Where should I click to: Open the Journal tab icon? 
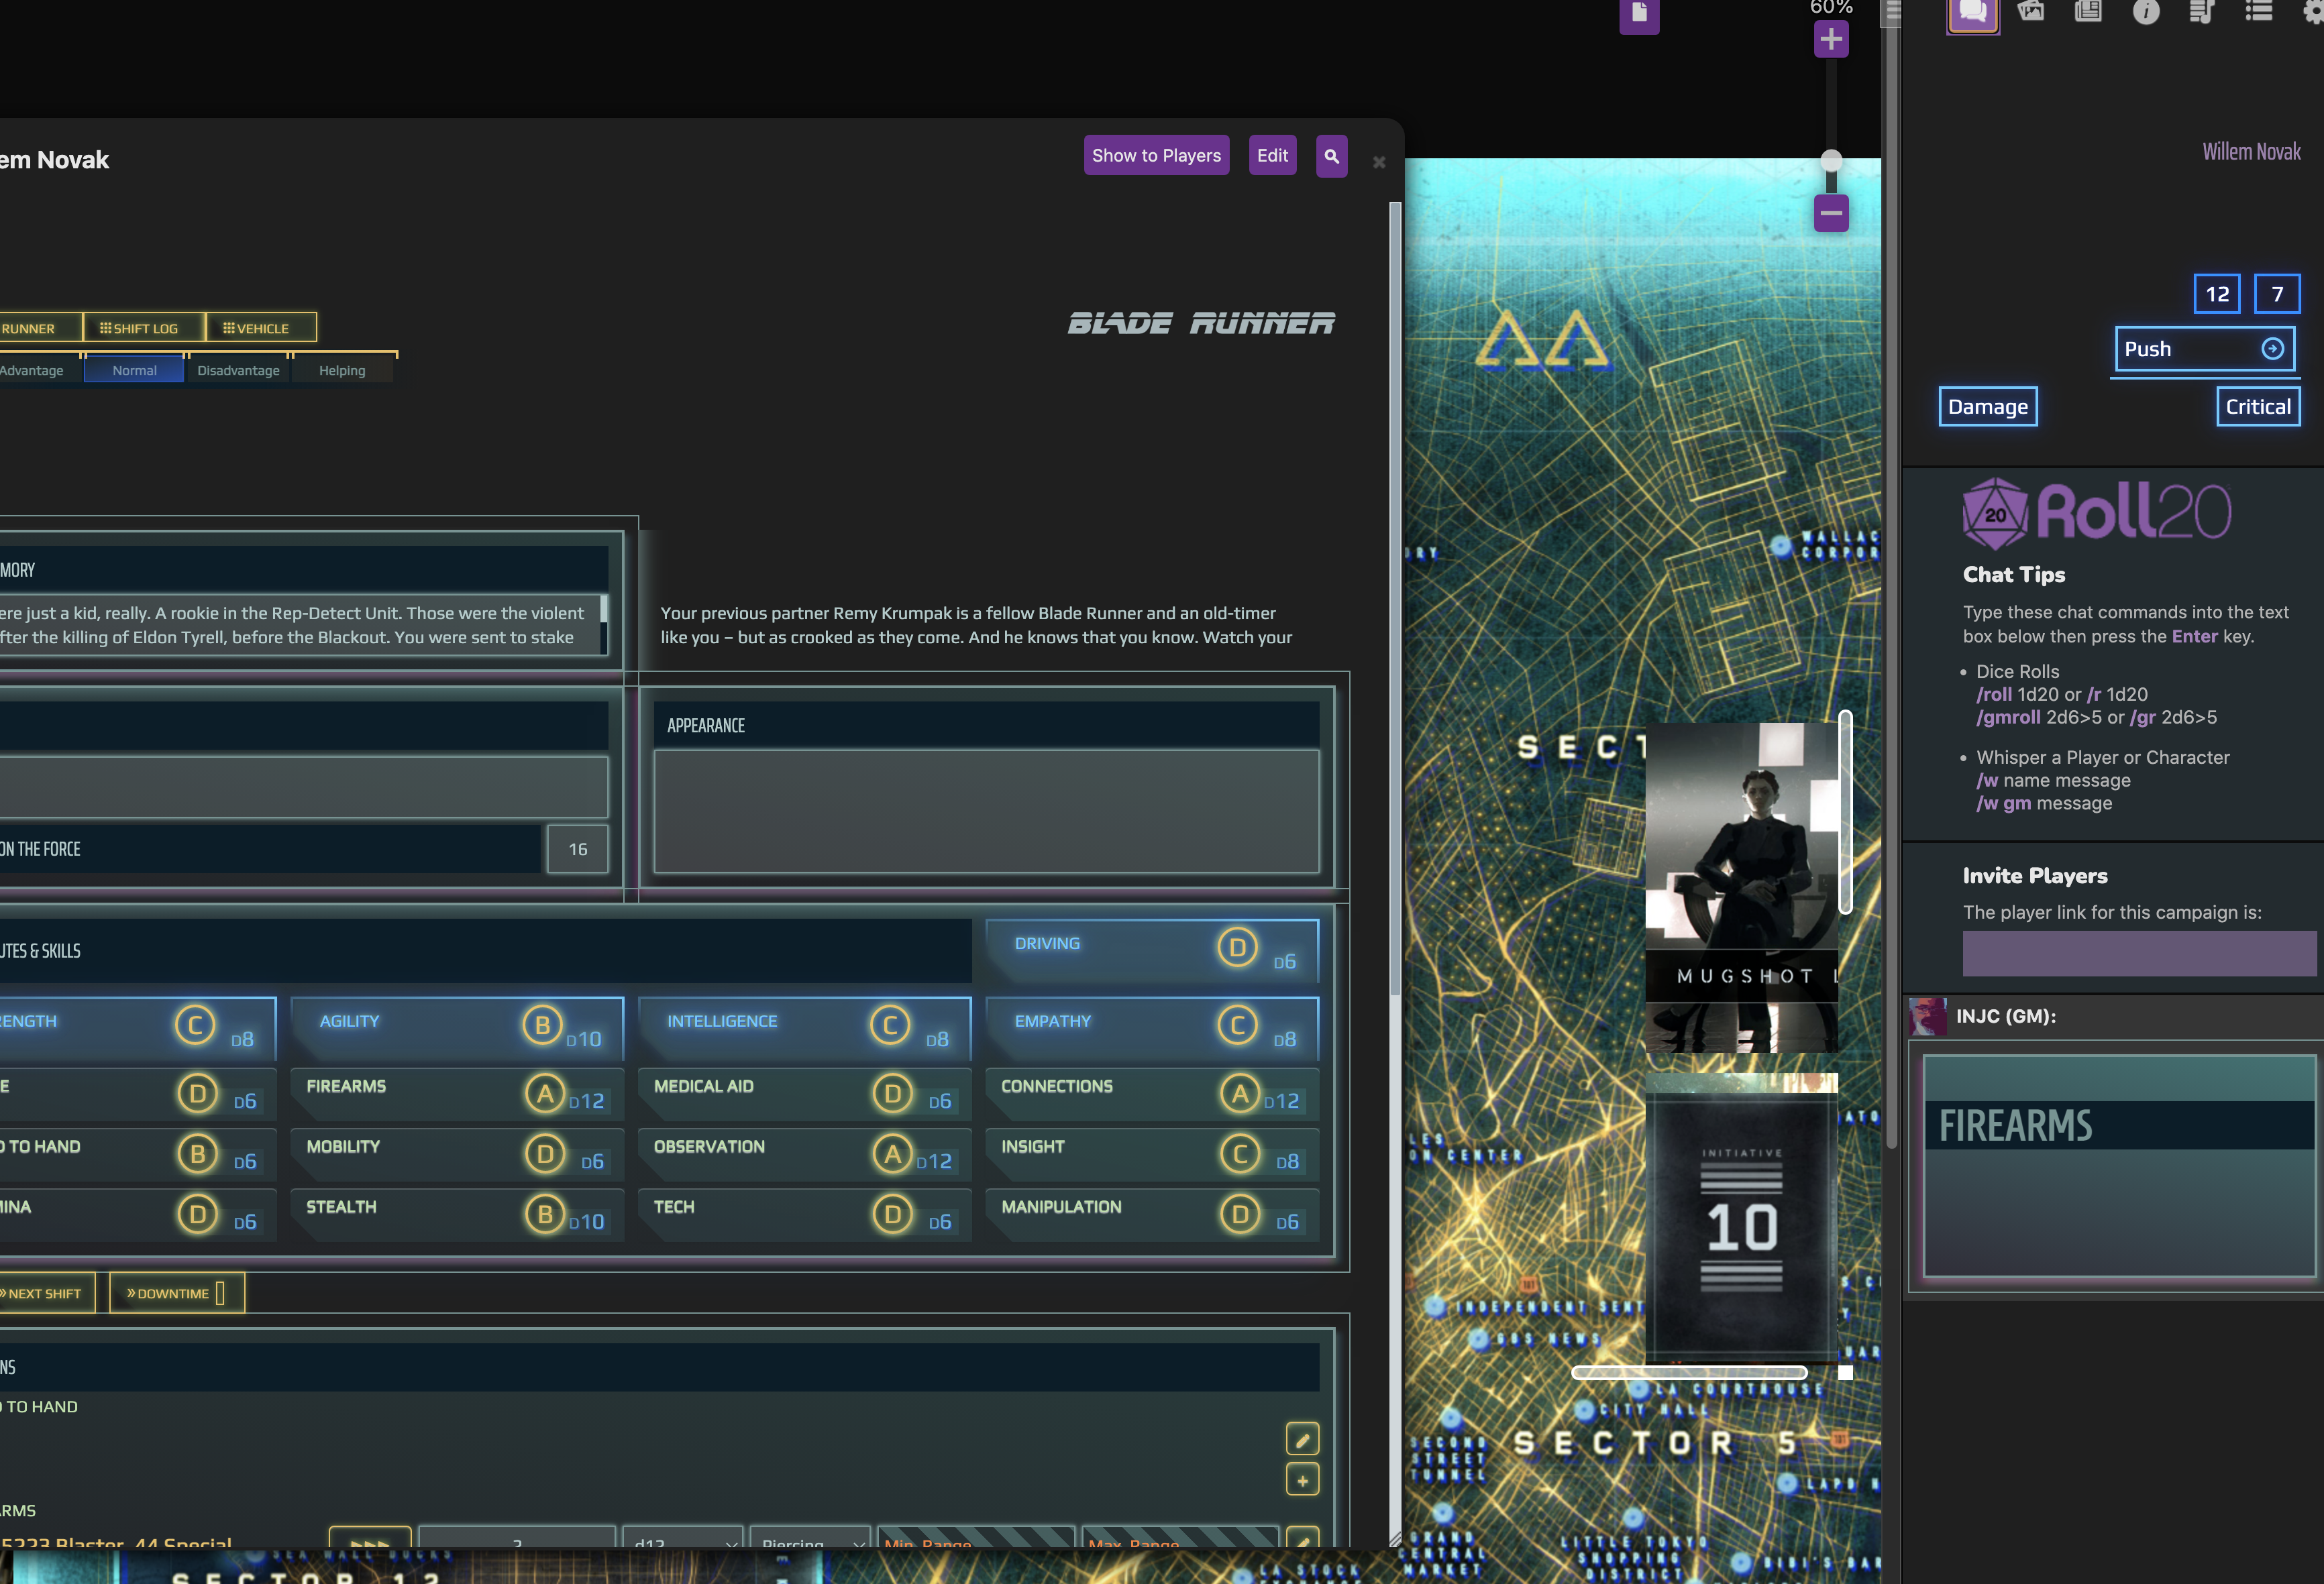tap(2088, 11)
